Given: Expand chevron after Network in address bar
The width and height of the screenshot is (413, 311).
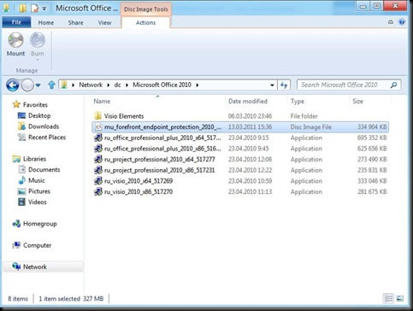Looking at the screenshot, I should [x=109, y=85].
